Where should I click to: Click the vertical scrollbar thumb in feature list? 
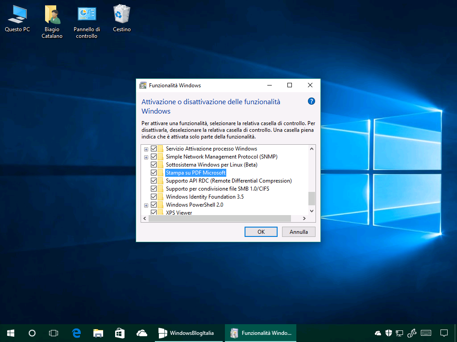tap(312, 198)
